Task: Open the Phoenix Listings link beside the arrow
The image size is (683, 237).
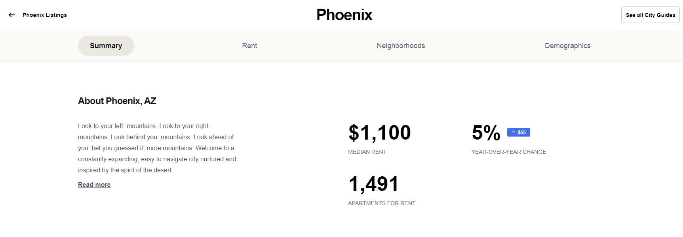Action: tap(45, 15)
